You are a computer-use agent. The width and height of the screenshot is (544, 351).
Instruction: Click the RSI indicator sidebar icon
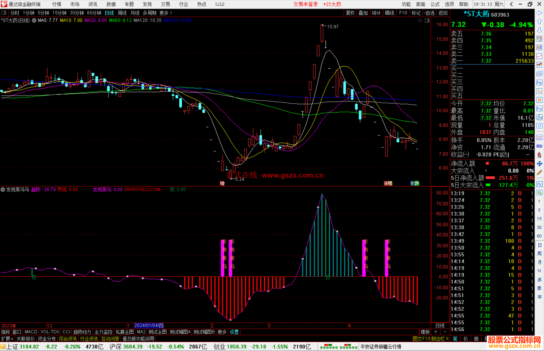coord(539,146)
